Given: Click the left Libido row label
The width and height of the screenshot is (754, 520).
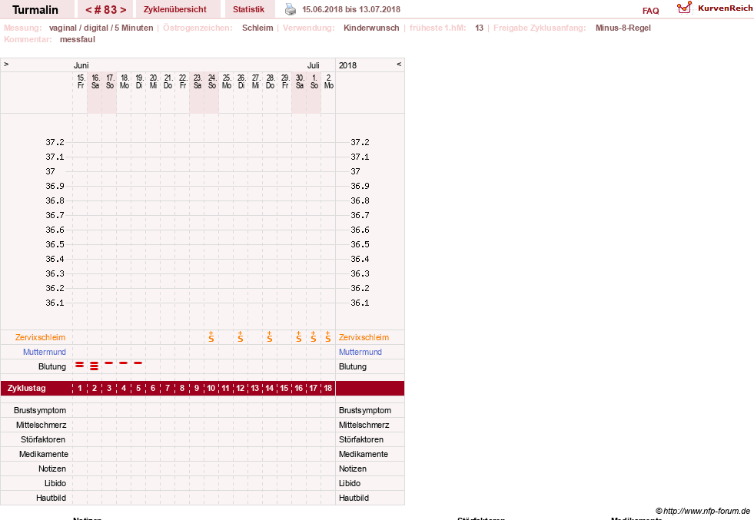Looking at the screenshot, I should tap(55, 483).
